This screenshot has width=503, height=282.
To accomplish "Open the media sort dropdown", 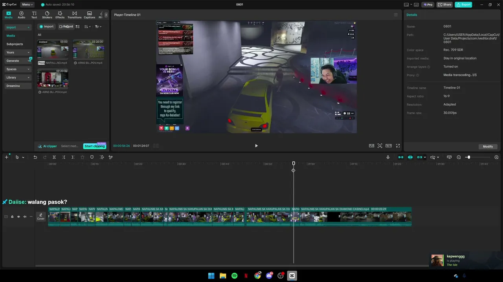I will (88, 27).
